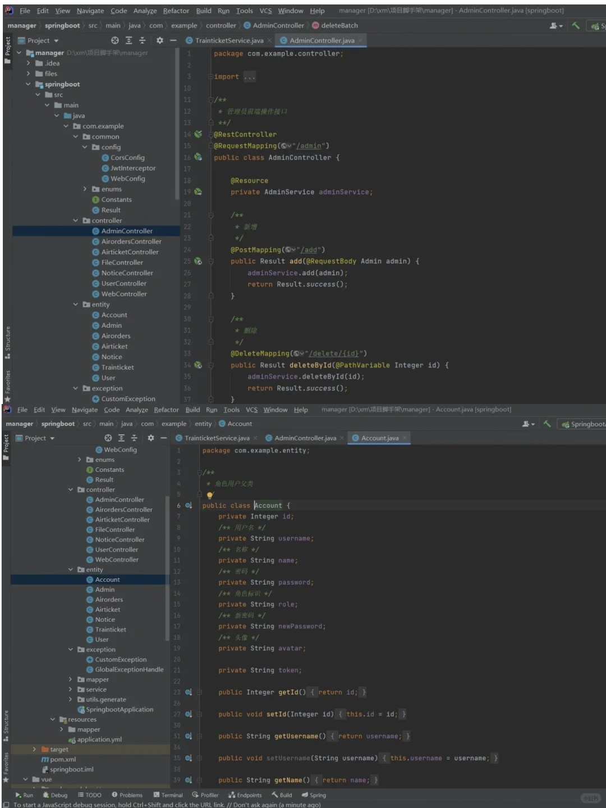Open the Terminal tool window
The height and width of the screenshot is (808, 606).
(x=168, y=795)
